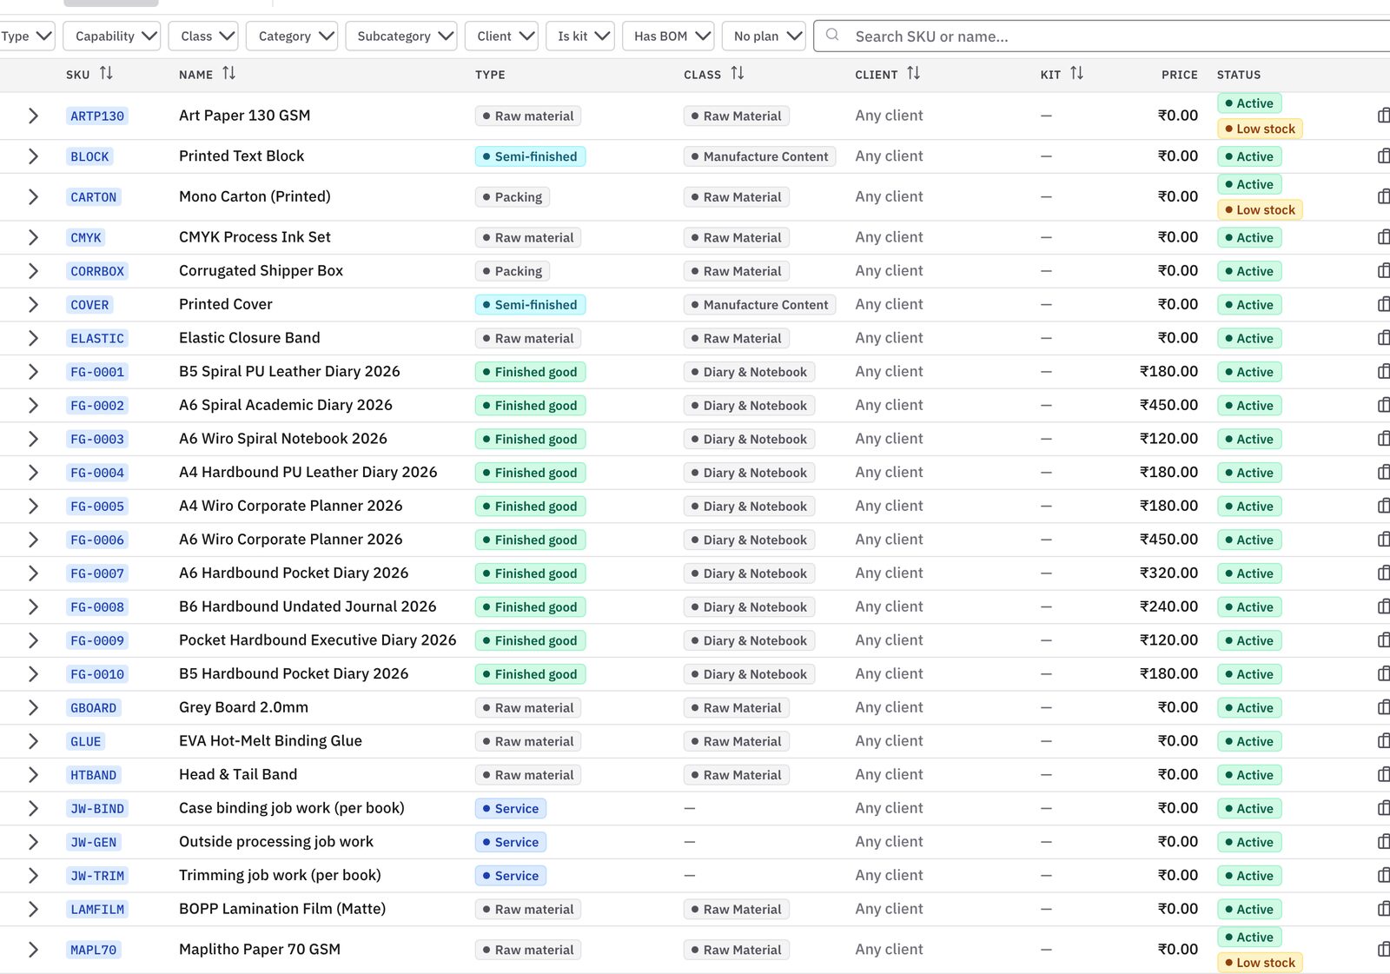
Task: Expand the Class filter dropdown
Action: point(203,36)
